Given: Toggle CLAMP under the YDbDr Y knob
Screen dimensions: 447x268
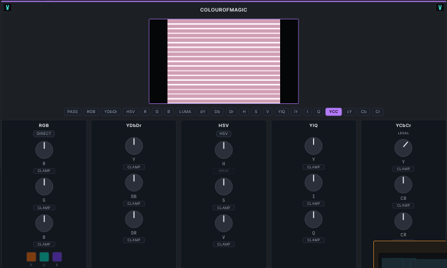Looking at the screenshot, I should [134, 167].
